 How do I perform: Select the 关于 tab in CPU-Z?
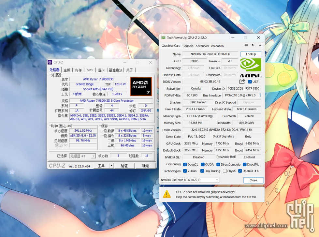click(129, 70)
